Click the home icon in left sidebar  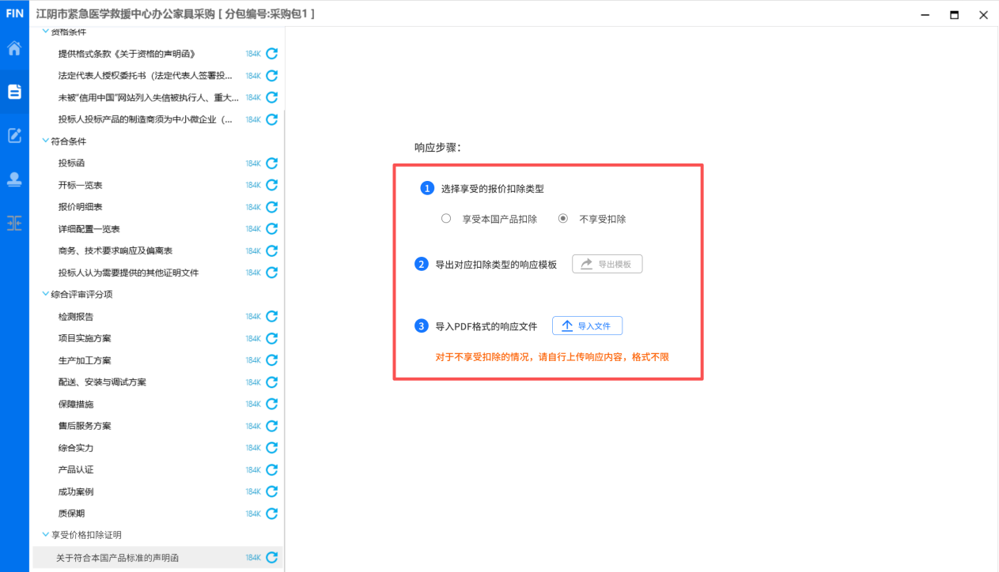click(x=14, y=49)
